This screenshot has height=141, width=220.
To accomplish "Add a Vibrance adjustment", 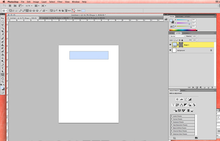I will [x=173, y=105].
